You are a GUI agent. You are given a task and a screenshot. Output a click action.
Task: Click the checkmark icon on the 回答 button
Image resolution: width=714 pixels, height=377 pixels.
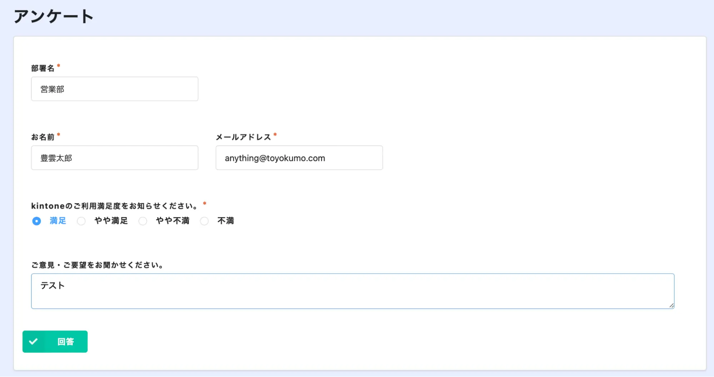click(x=33, y=342)
